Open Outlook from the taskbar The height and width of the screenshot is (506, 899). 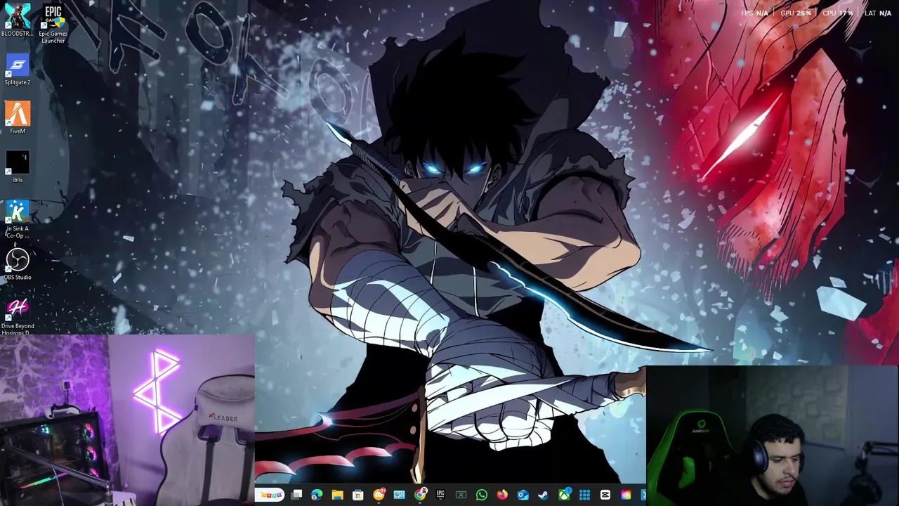[523, 495]
